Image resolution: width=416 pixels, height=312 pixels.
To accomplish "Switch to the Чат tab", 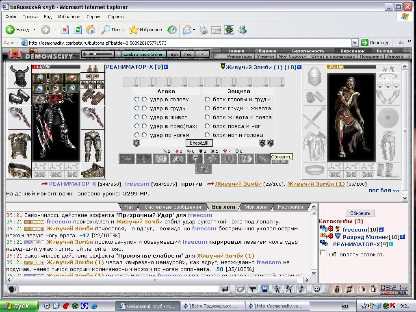I will [x=129, y=207].
